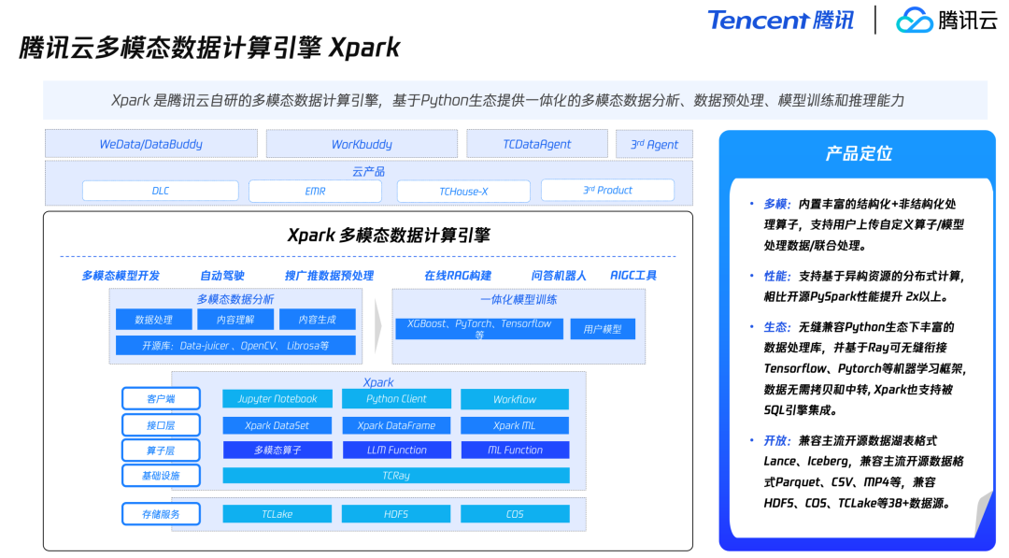Click the XGBoost PyTorch Tensorflow block
This screenshot has width=1009, height=558.
coord(479,329)
